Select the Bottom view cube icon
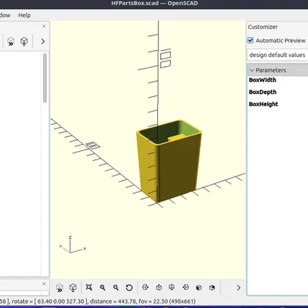This screenshot has width=308, height=308. tap(172, 287)
